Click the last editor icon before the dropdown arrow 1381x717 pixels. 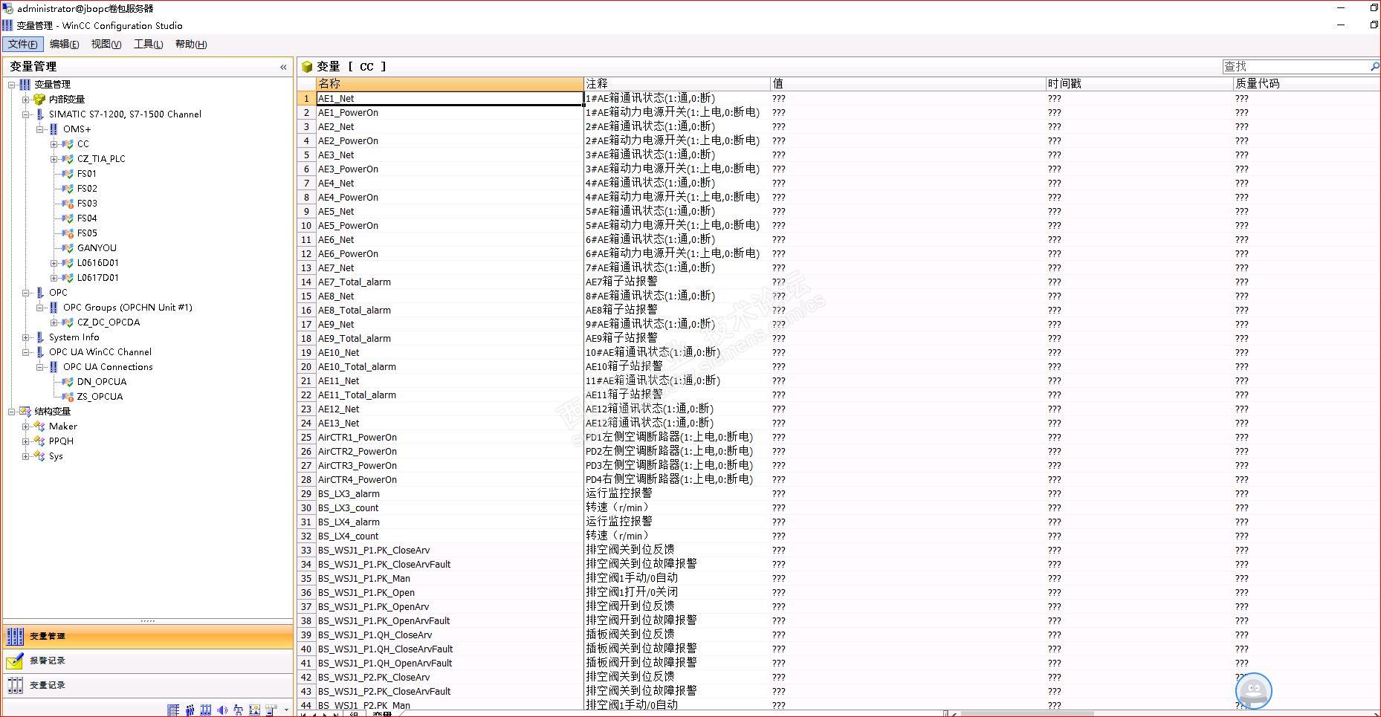[271, 710]
